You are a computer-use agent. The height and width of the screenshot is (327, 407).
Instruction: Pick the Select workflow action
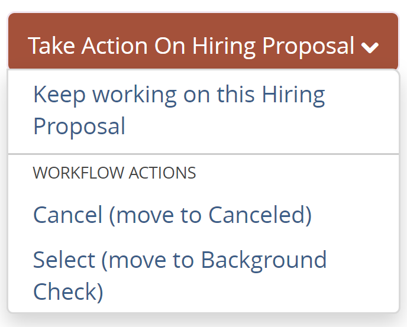[180, 276]
